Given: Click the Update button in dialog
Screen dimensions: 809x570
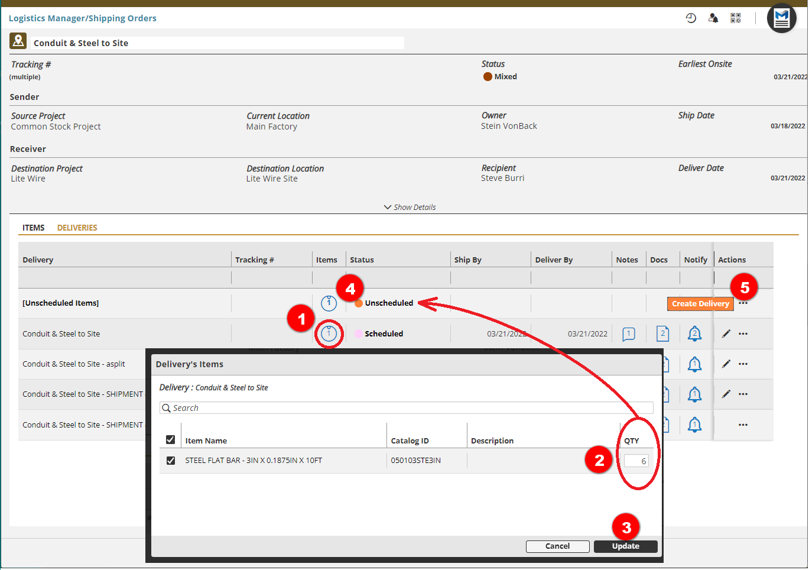Looking at the screenshot, I should click(625, 546).
